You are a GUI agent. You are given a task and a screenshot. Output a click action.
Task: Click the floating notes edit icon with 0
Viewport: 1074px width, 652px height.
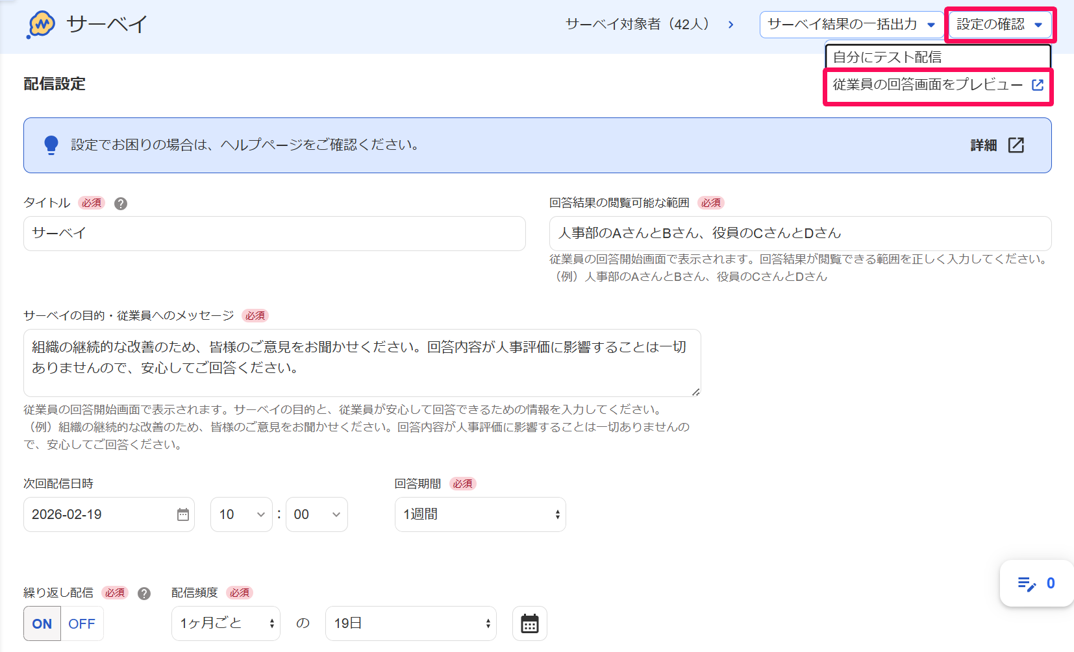point(1036,583)
